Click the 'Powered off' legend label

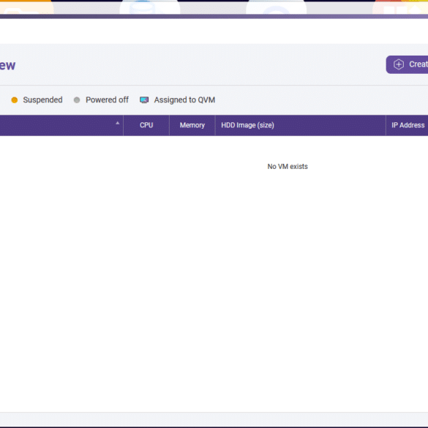(107, 100)
